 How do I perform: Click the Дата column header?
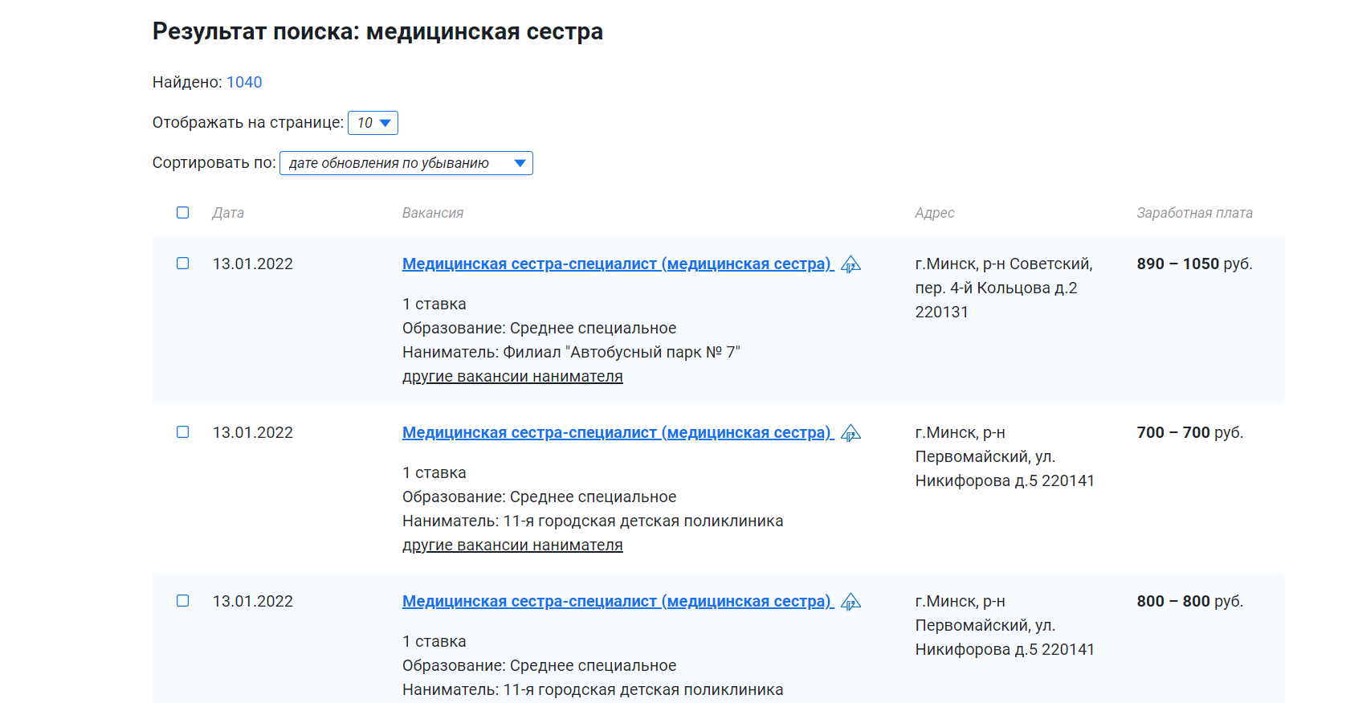tap(228, 213)
